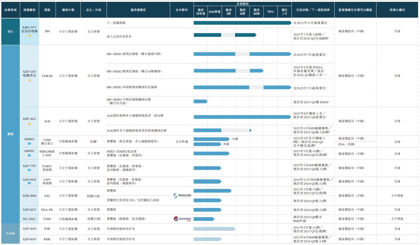Click the 腫瘤 therapeutic area label
The width and height of the screenshot is (420, 245).
11,134
